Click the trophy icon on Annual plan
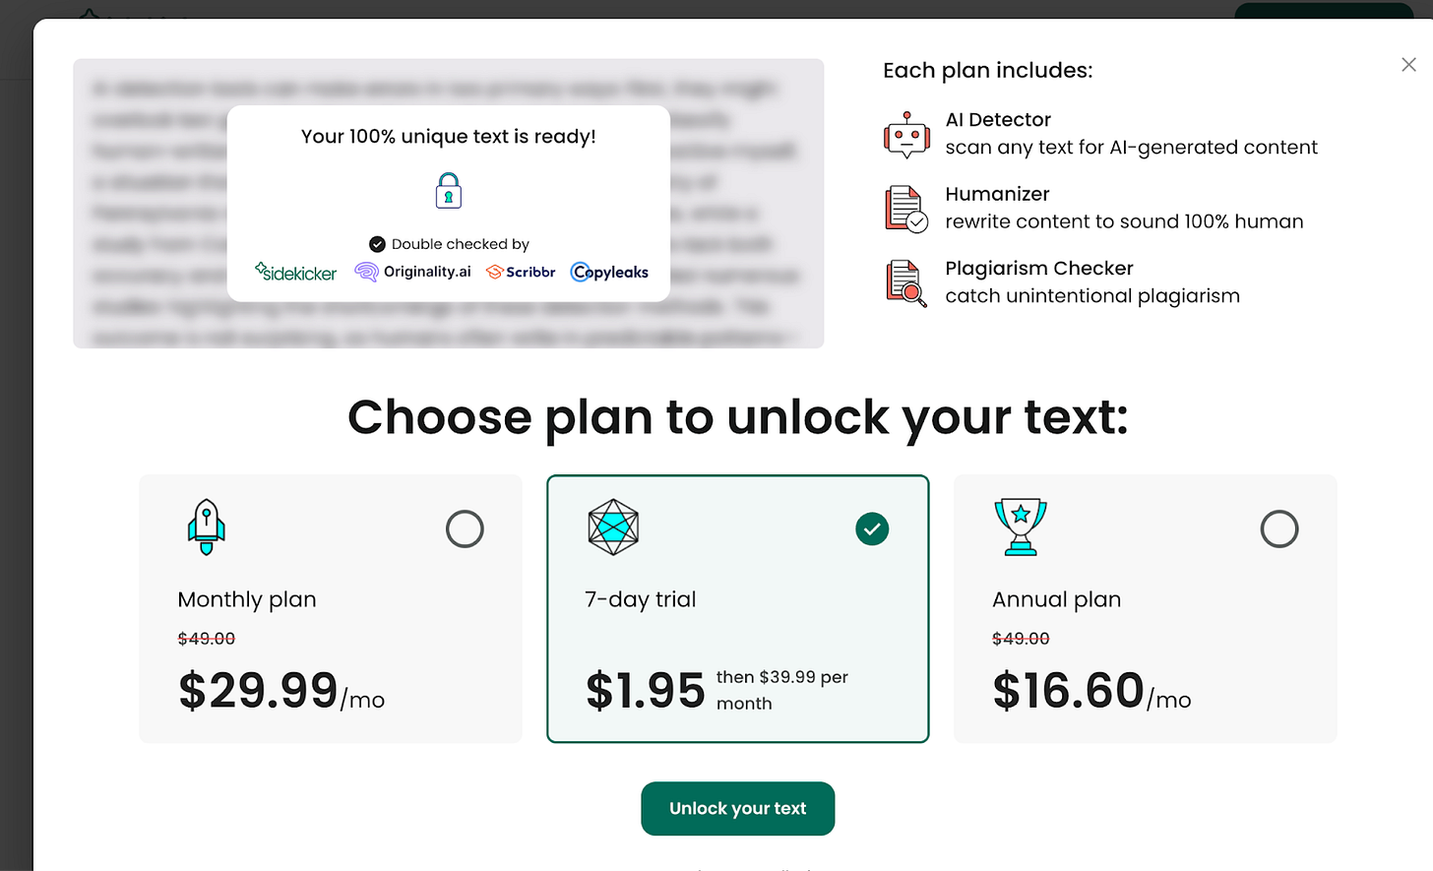The height and width of the screenshot is (871, 1433). 1020,527
